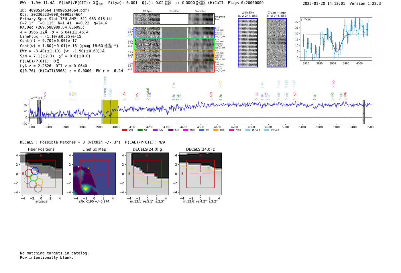Open the DECaLS(24.0) z image
Screen dimensions: 401x273
pos(200,174)
